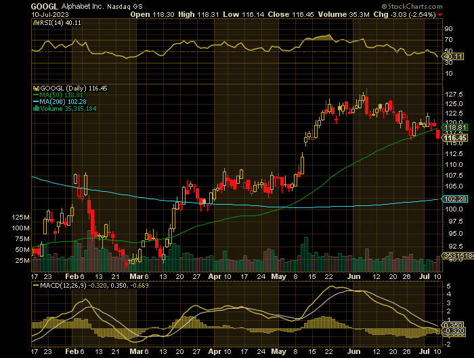Screen dimensions: 474x358
Task: Click the 'Alphabet Inc.' company name
Action: coord(83,6)
